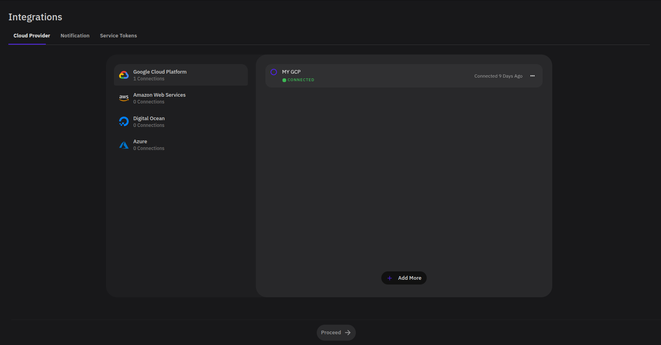Click the plus icon in Add More
Screen dimensions: 661x345
tap(390, 278)
